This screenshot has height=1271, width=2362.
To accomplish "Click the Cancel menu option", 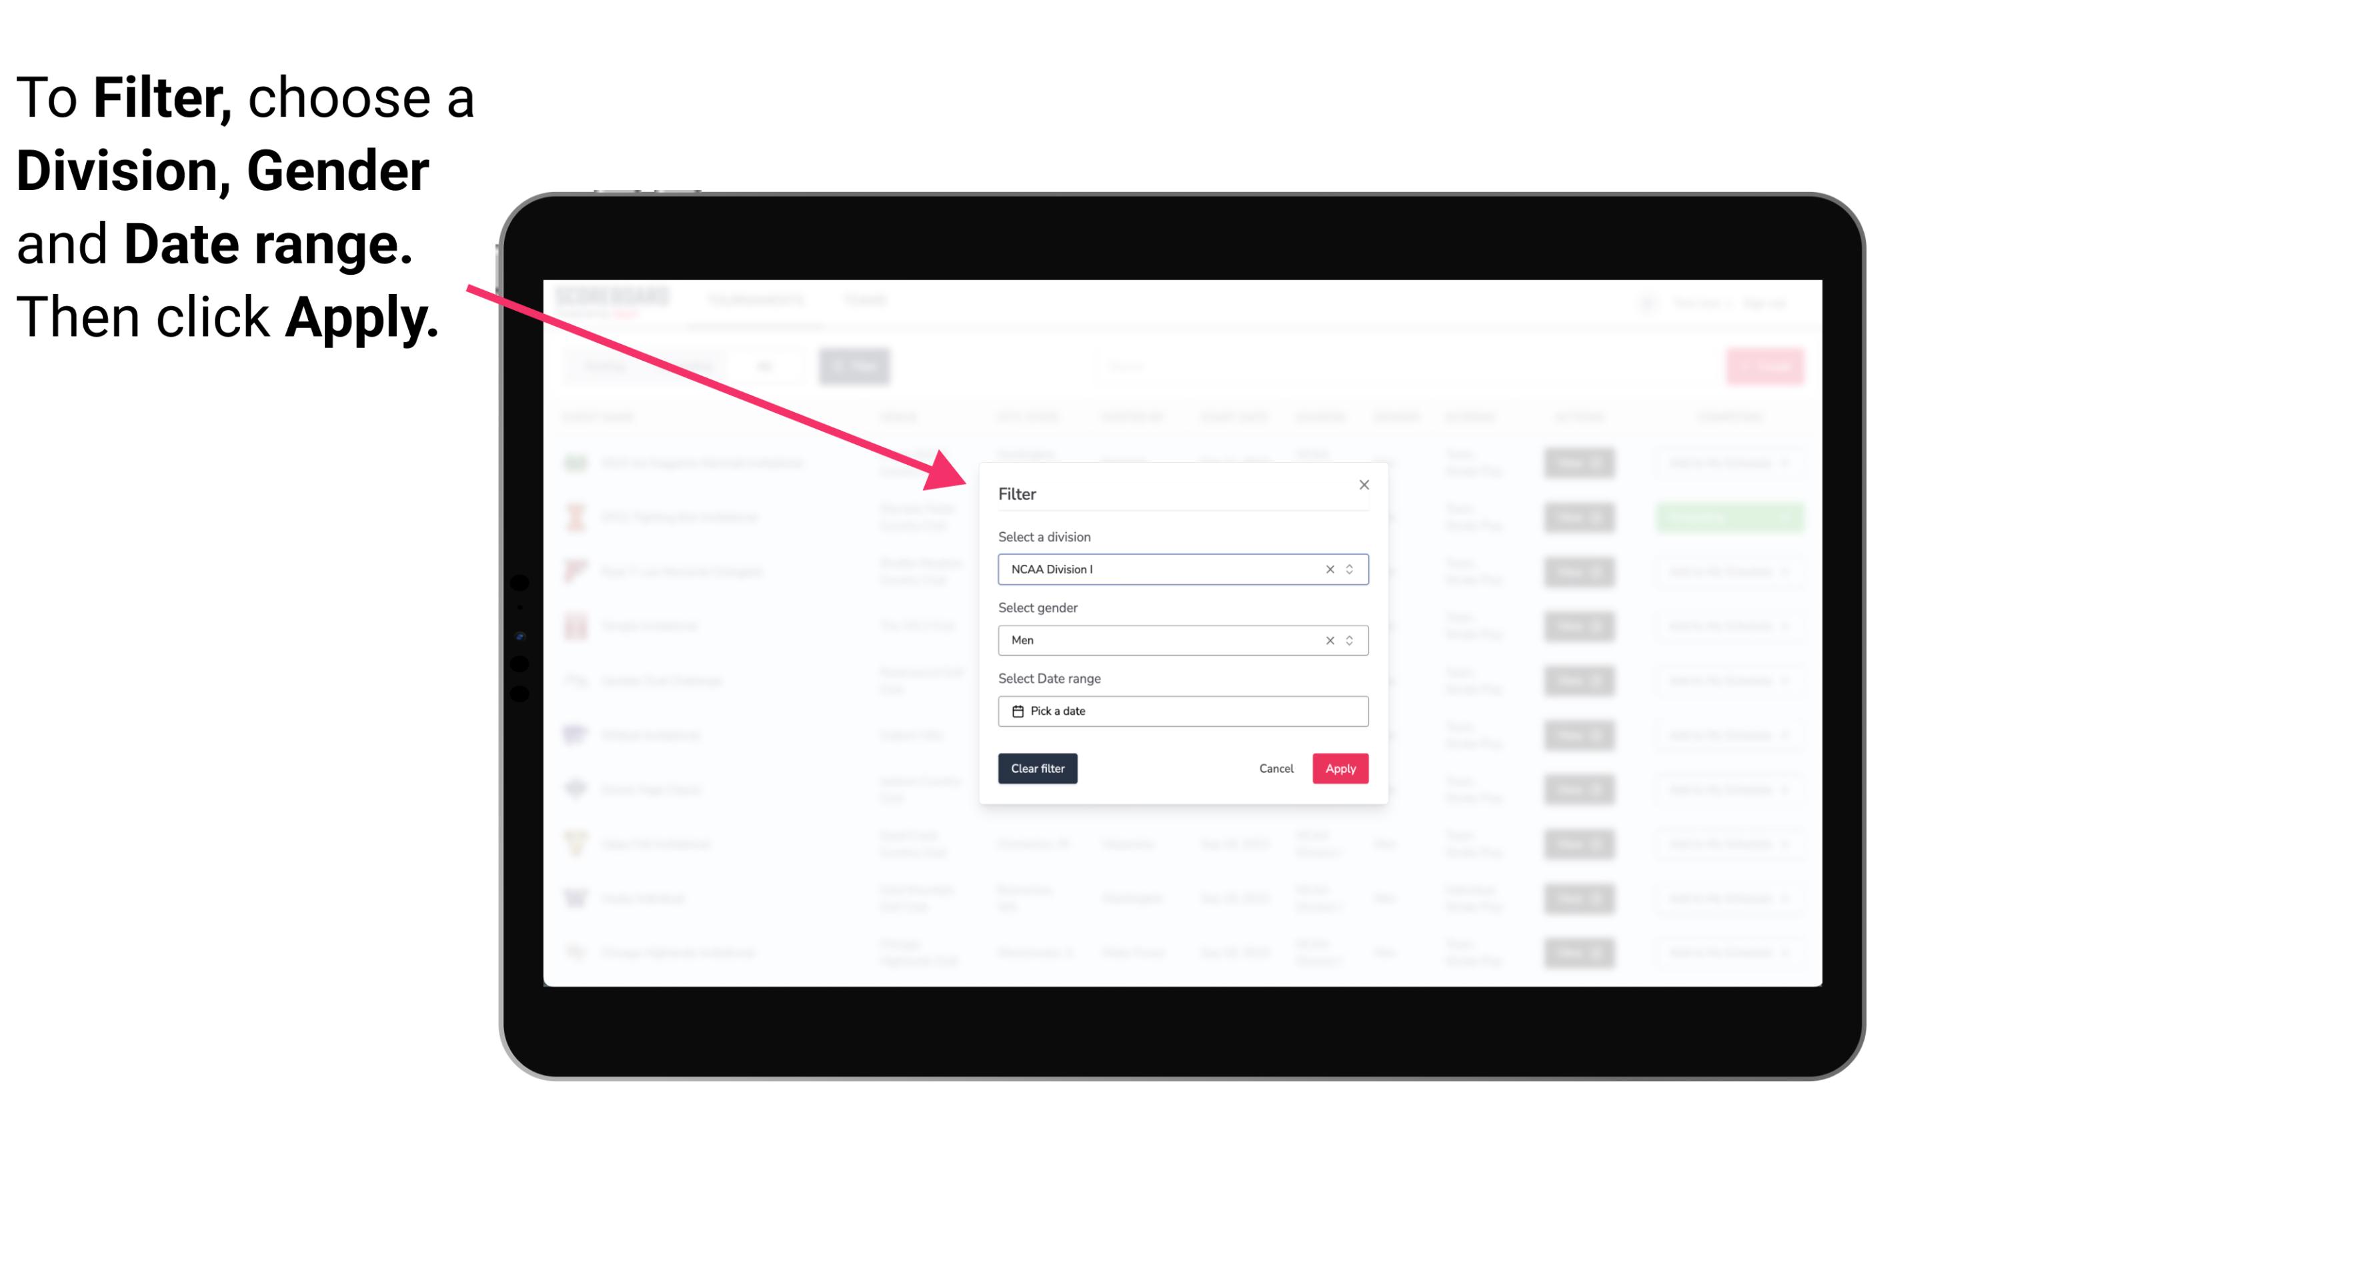I will 1276,769.
